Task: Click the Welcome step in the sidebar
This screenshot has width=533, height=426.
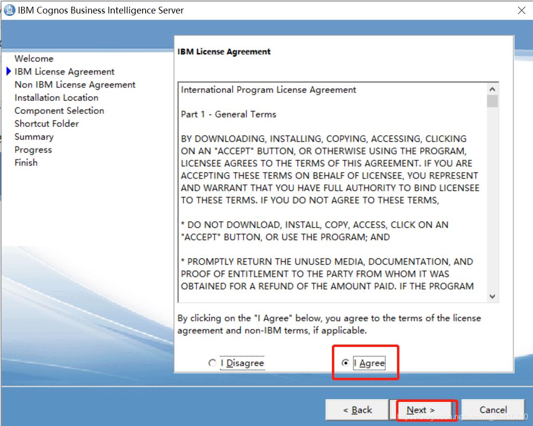Action: click(x=34, y=58)
